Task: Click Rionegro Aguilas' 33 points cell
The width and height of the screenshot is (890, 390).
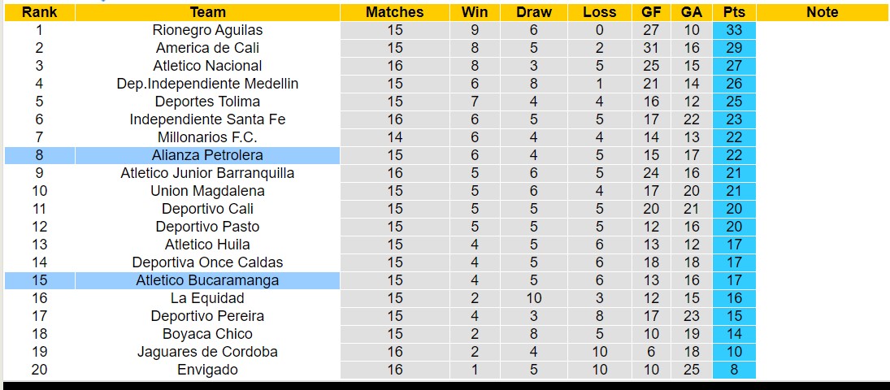Action: (734, 30)
